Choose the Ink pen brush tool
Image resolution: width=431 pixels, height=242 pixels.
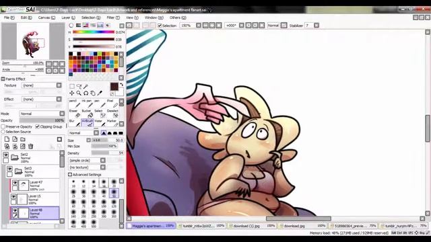coord(87,104)
